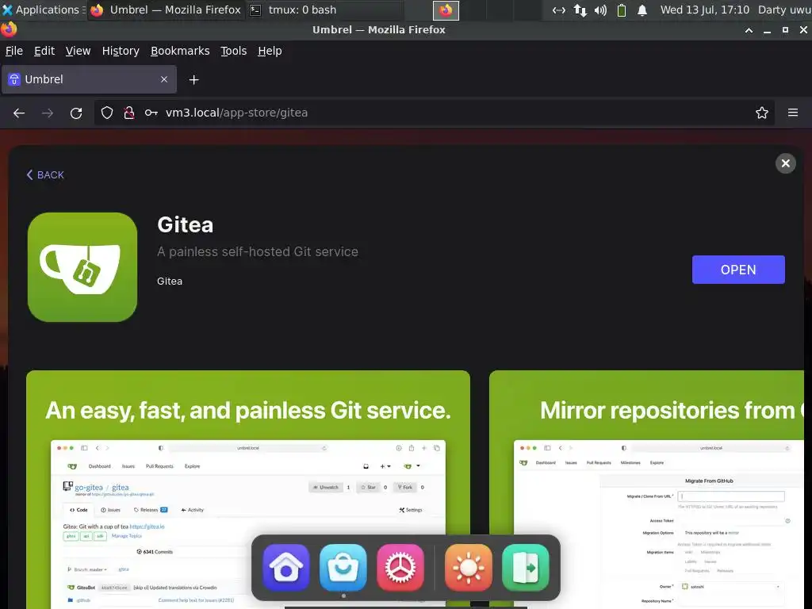
Task: Click the battery status tray icon
Action: [622, 10]
